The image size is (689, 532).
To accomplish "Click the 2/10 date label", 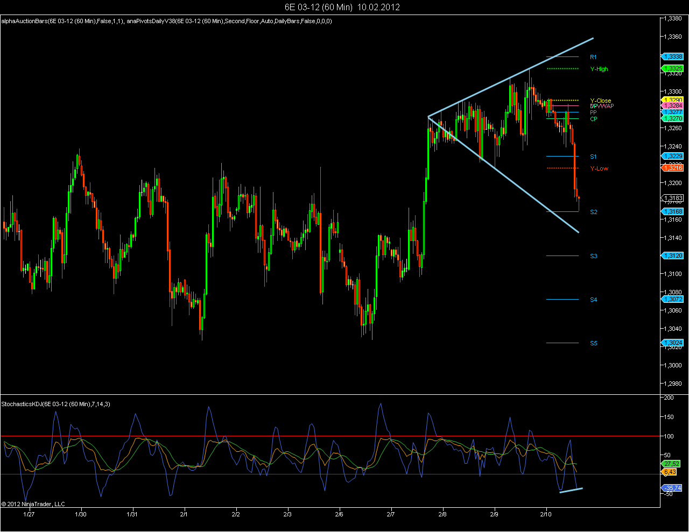I will [x=547, y=514].
